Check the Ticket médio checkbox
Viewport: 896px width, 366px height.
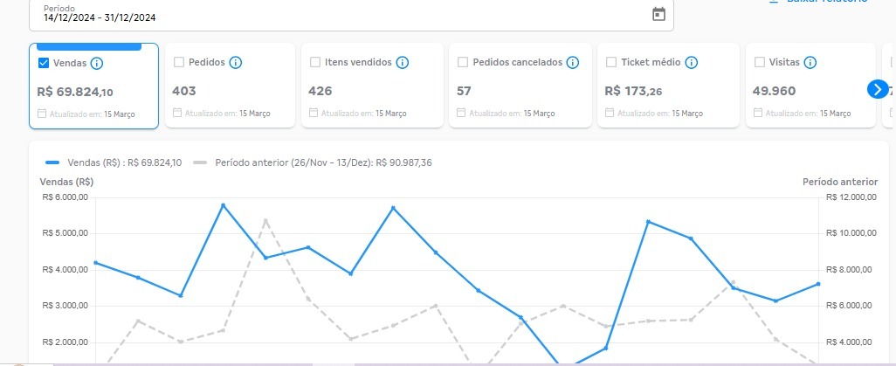click(x=612, y=63)
